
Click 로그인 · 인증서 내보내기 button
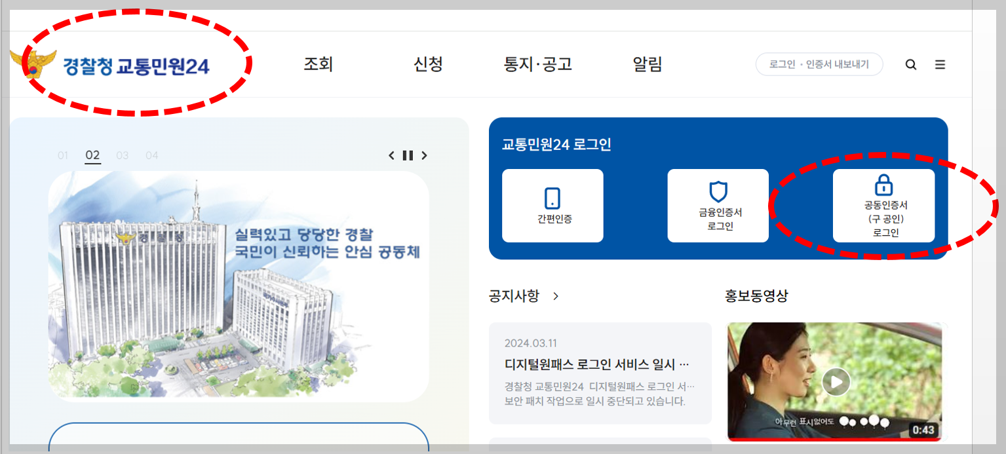819,65
